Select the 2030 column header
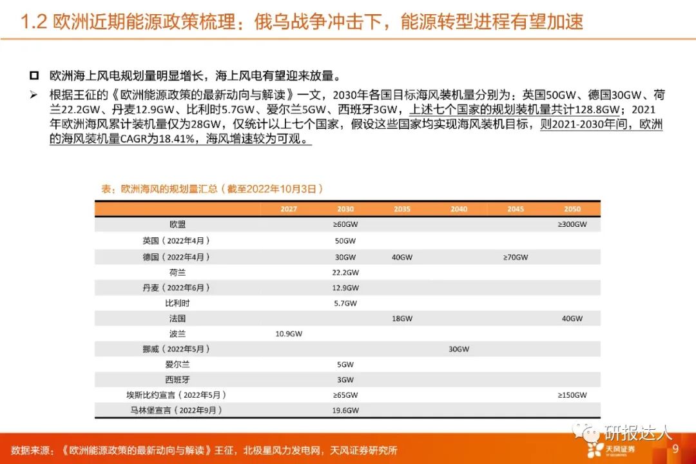The height and width of the screenshot is (464, 696). [x=345, y=209]
